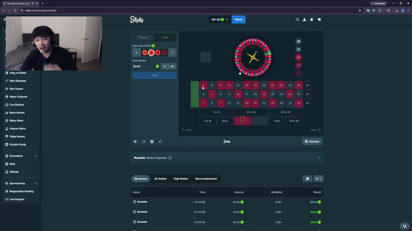
Task: Open a new browser tab
Action: click(x=42, y=3)
